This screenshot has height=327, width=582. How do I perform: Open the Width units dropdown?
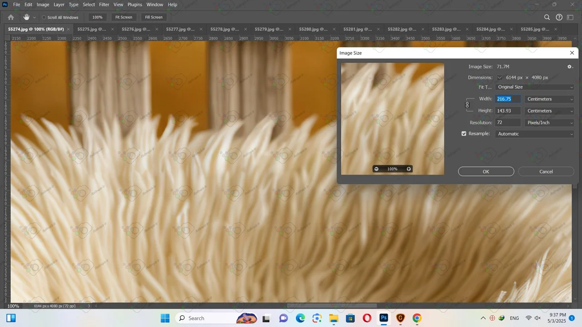pyautogui.click(x=550, y=99)
